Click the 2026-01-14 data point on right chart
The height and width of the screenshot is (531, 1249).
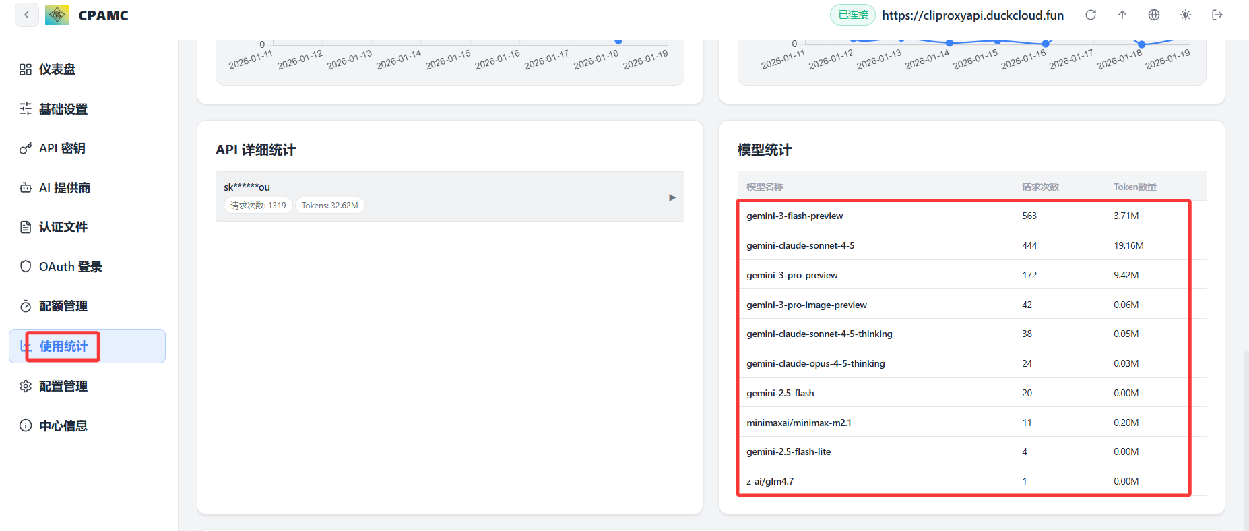tap(949, 43)
